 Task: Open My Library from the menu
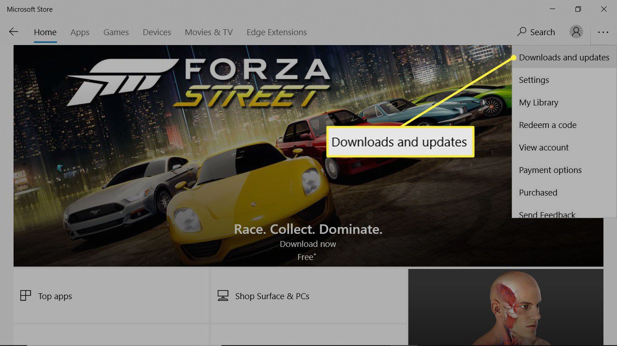(x=564, y=102)
